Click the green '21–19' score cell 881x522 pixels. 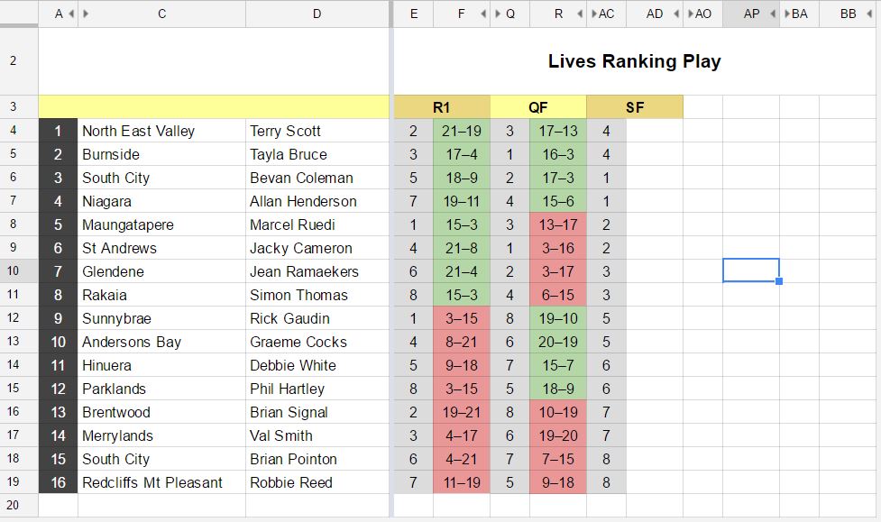460,131
